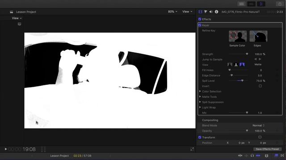Click the Lesson Project clapper icon

(x=12, y=12)
